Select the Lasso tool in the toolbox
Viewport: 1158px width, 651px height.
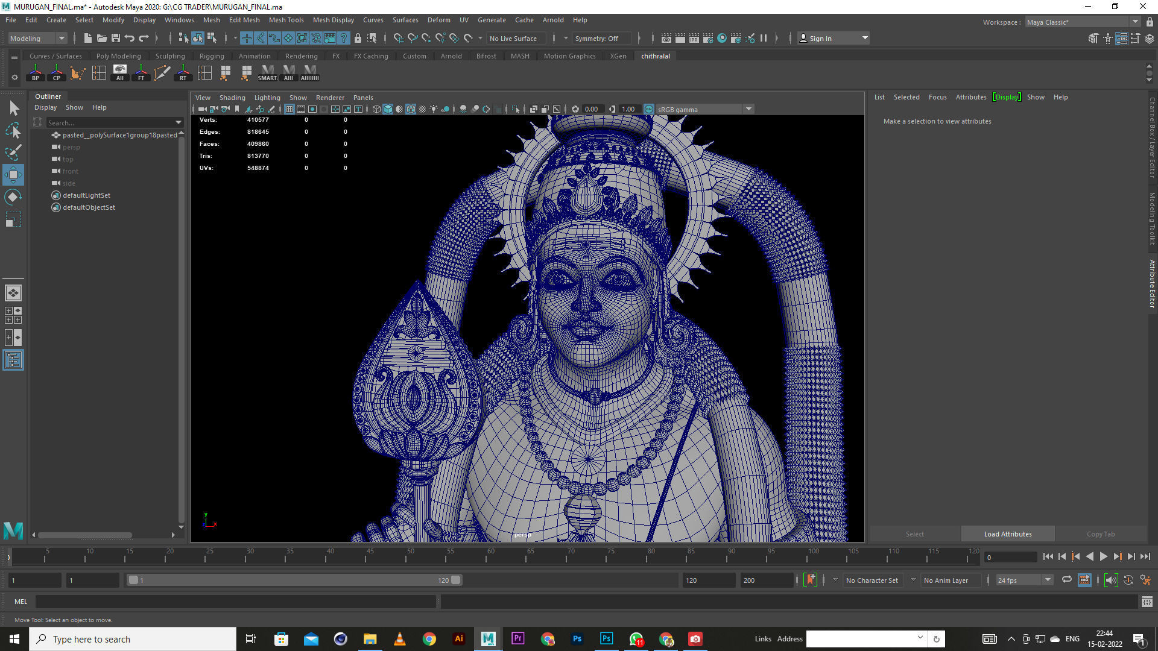tap(13, 130)
